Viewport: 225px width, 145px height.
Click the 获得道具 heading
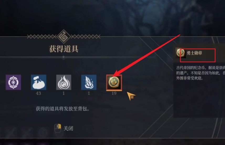click(x=64, y=49)
